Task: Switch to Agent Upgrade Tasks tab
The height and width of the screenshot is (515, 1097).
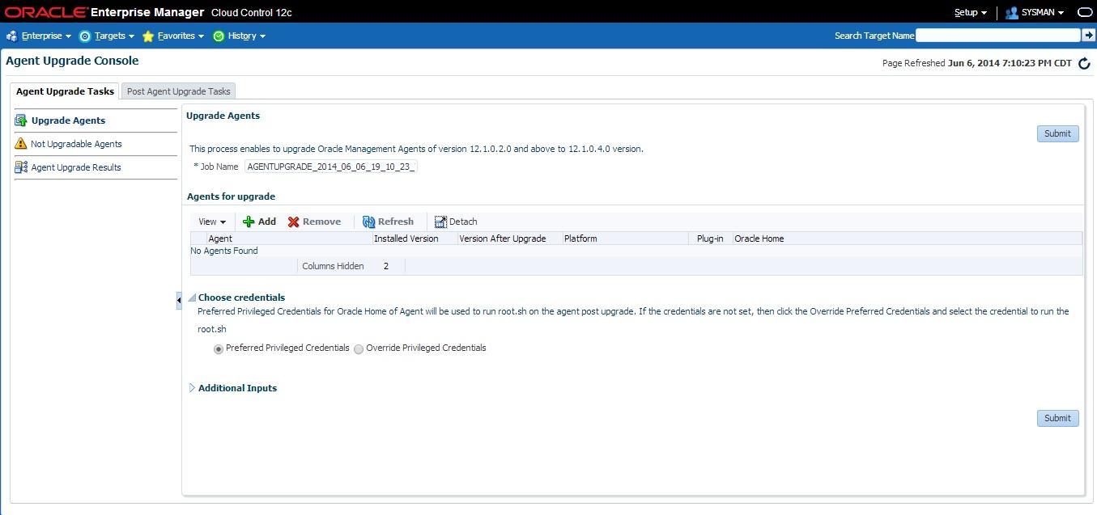Action: point(65,91)
